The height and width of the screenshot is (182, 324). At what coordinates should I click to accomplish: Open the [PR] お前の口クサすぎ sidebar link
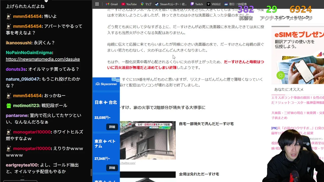pyautogui.click(x=298, y=130)
